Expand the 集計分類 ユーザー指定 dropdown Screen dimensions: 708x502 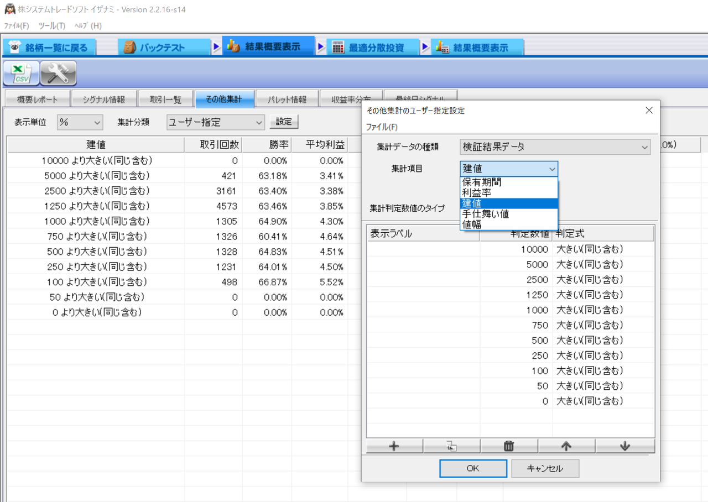point(216,122)
